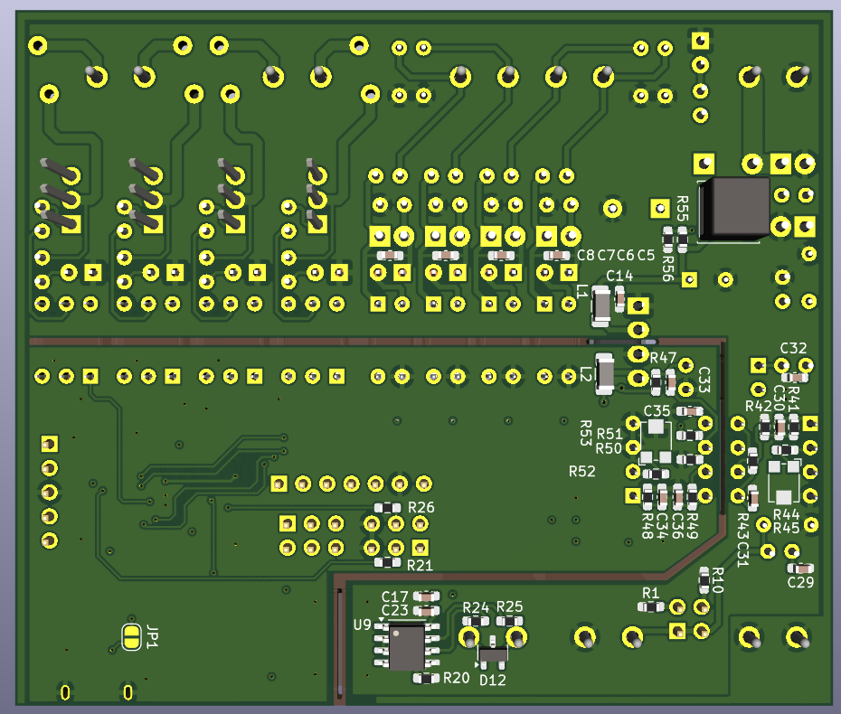841x714 pixels.
Task: Select the L2 inductor near R47
Action: [606, 374]
